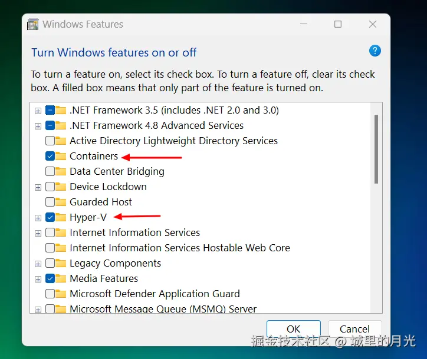
Task: Click the Cancel button
Action: [x=355, y=329]
